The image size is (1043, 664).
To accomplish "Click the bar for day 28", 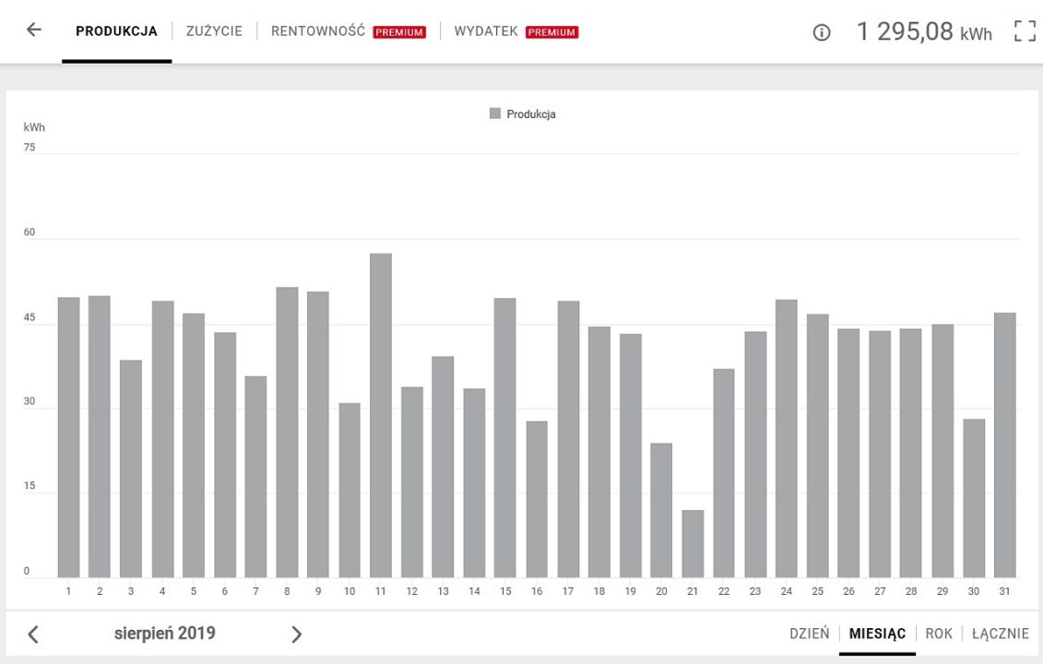I will 910,453.
